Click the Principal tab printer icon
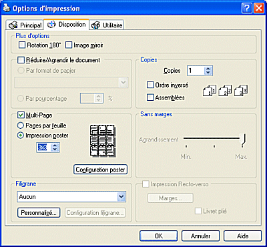Viewport: 267px width, 247px height. (13, 25)
